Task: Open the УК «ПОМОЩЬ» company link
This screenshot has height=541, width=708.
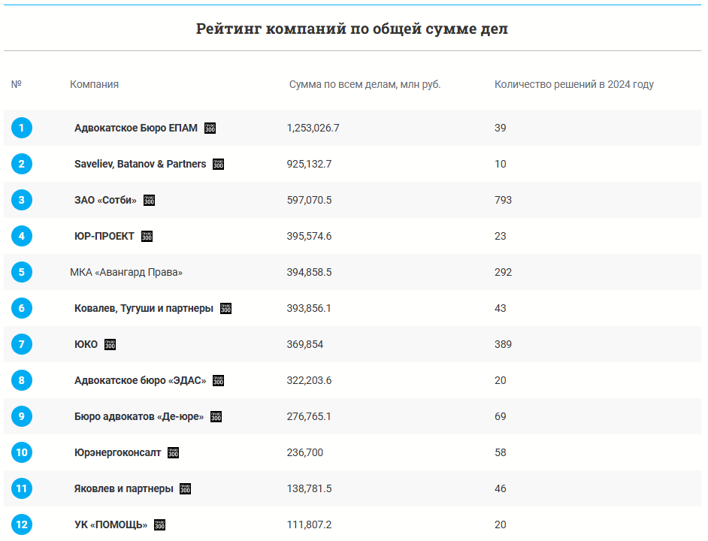Action: [111, 524]
